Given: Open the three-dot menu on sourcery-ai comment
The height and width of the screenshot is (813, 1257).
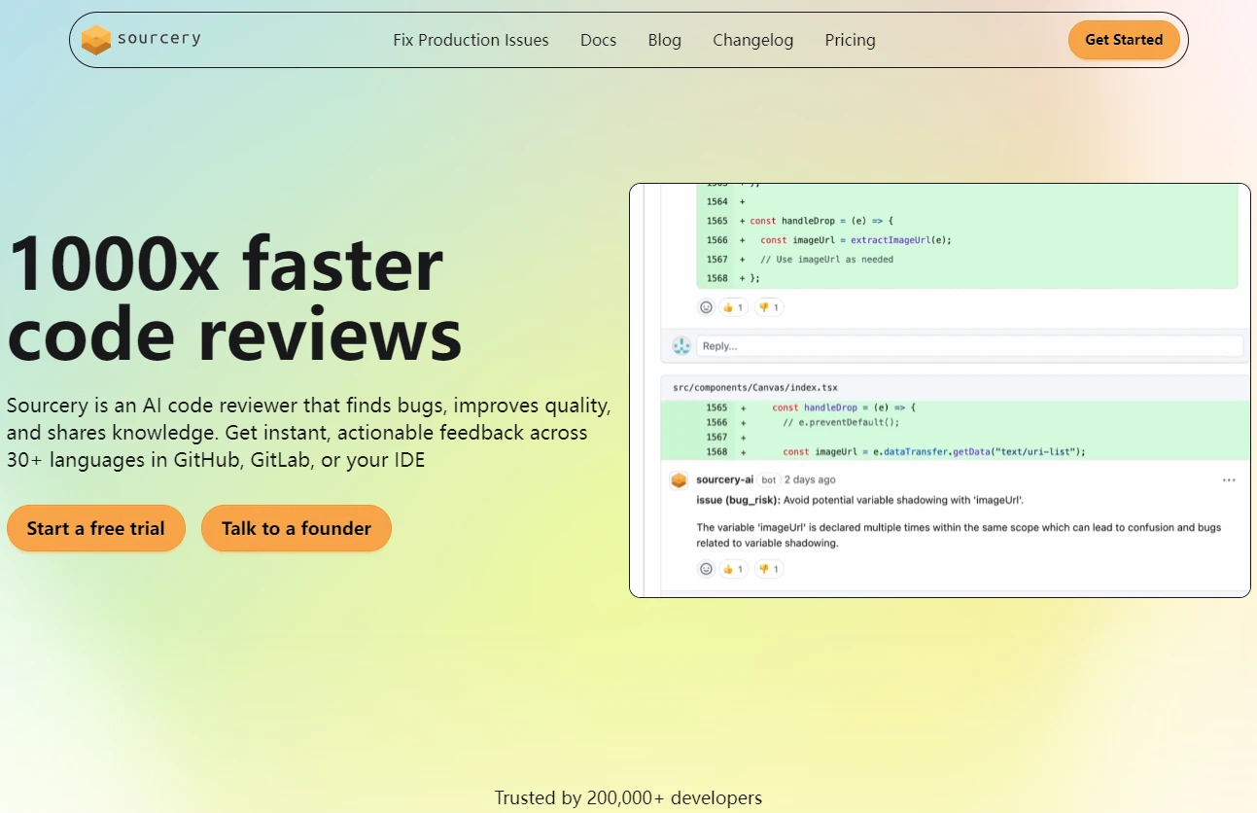Looking at the screenshot, I should coord(1229,480).
